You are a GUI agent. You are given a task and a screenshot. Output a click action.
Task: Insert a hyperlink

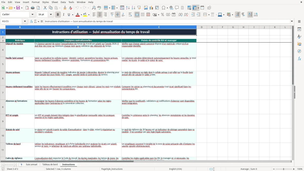pos(172,8)
